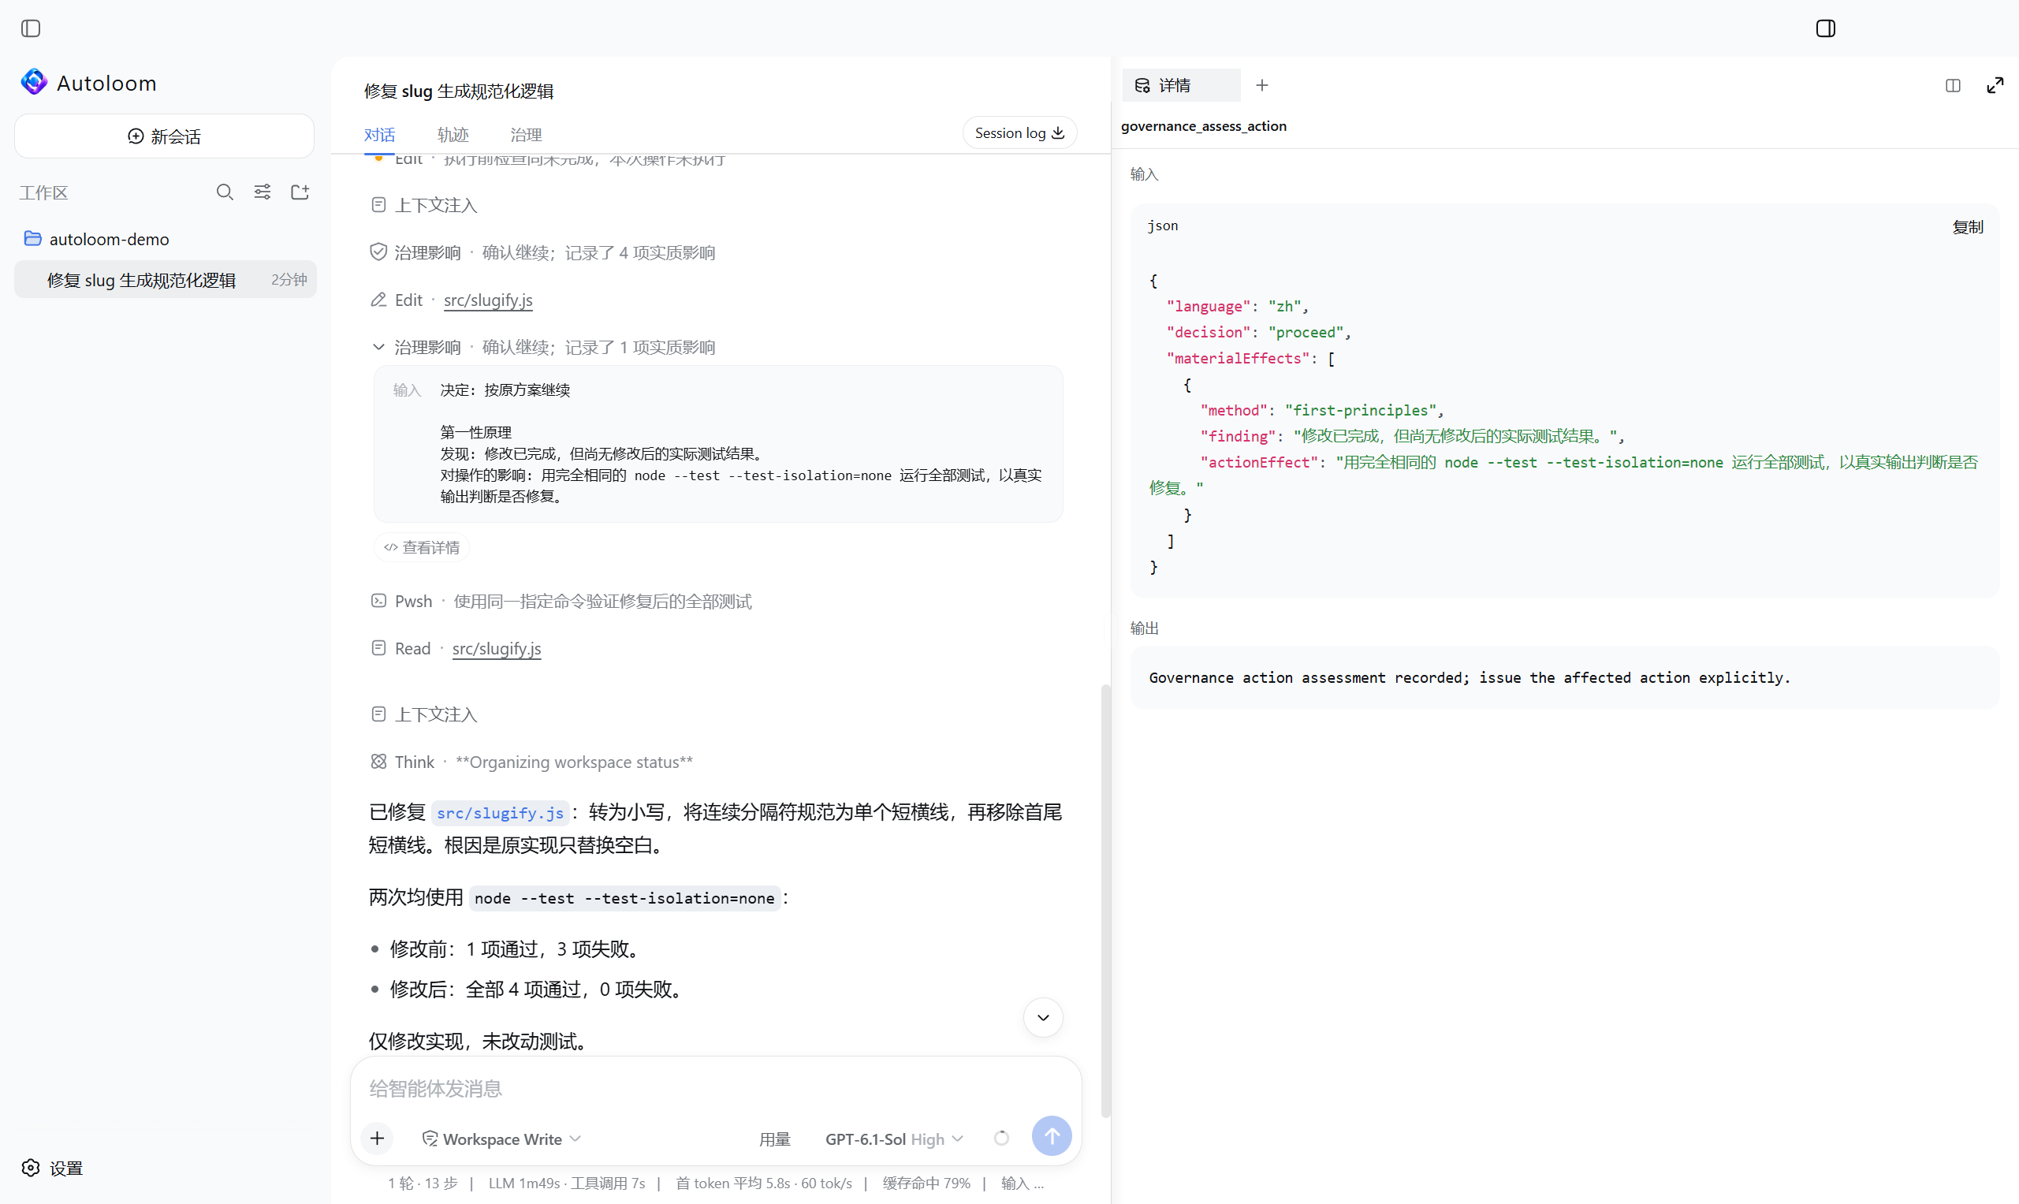This screenshot has height=1204, width=2019.
Task: Expand the Think Organizing workspace status step
Action: 532,762
